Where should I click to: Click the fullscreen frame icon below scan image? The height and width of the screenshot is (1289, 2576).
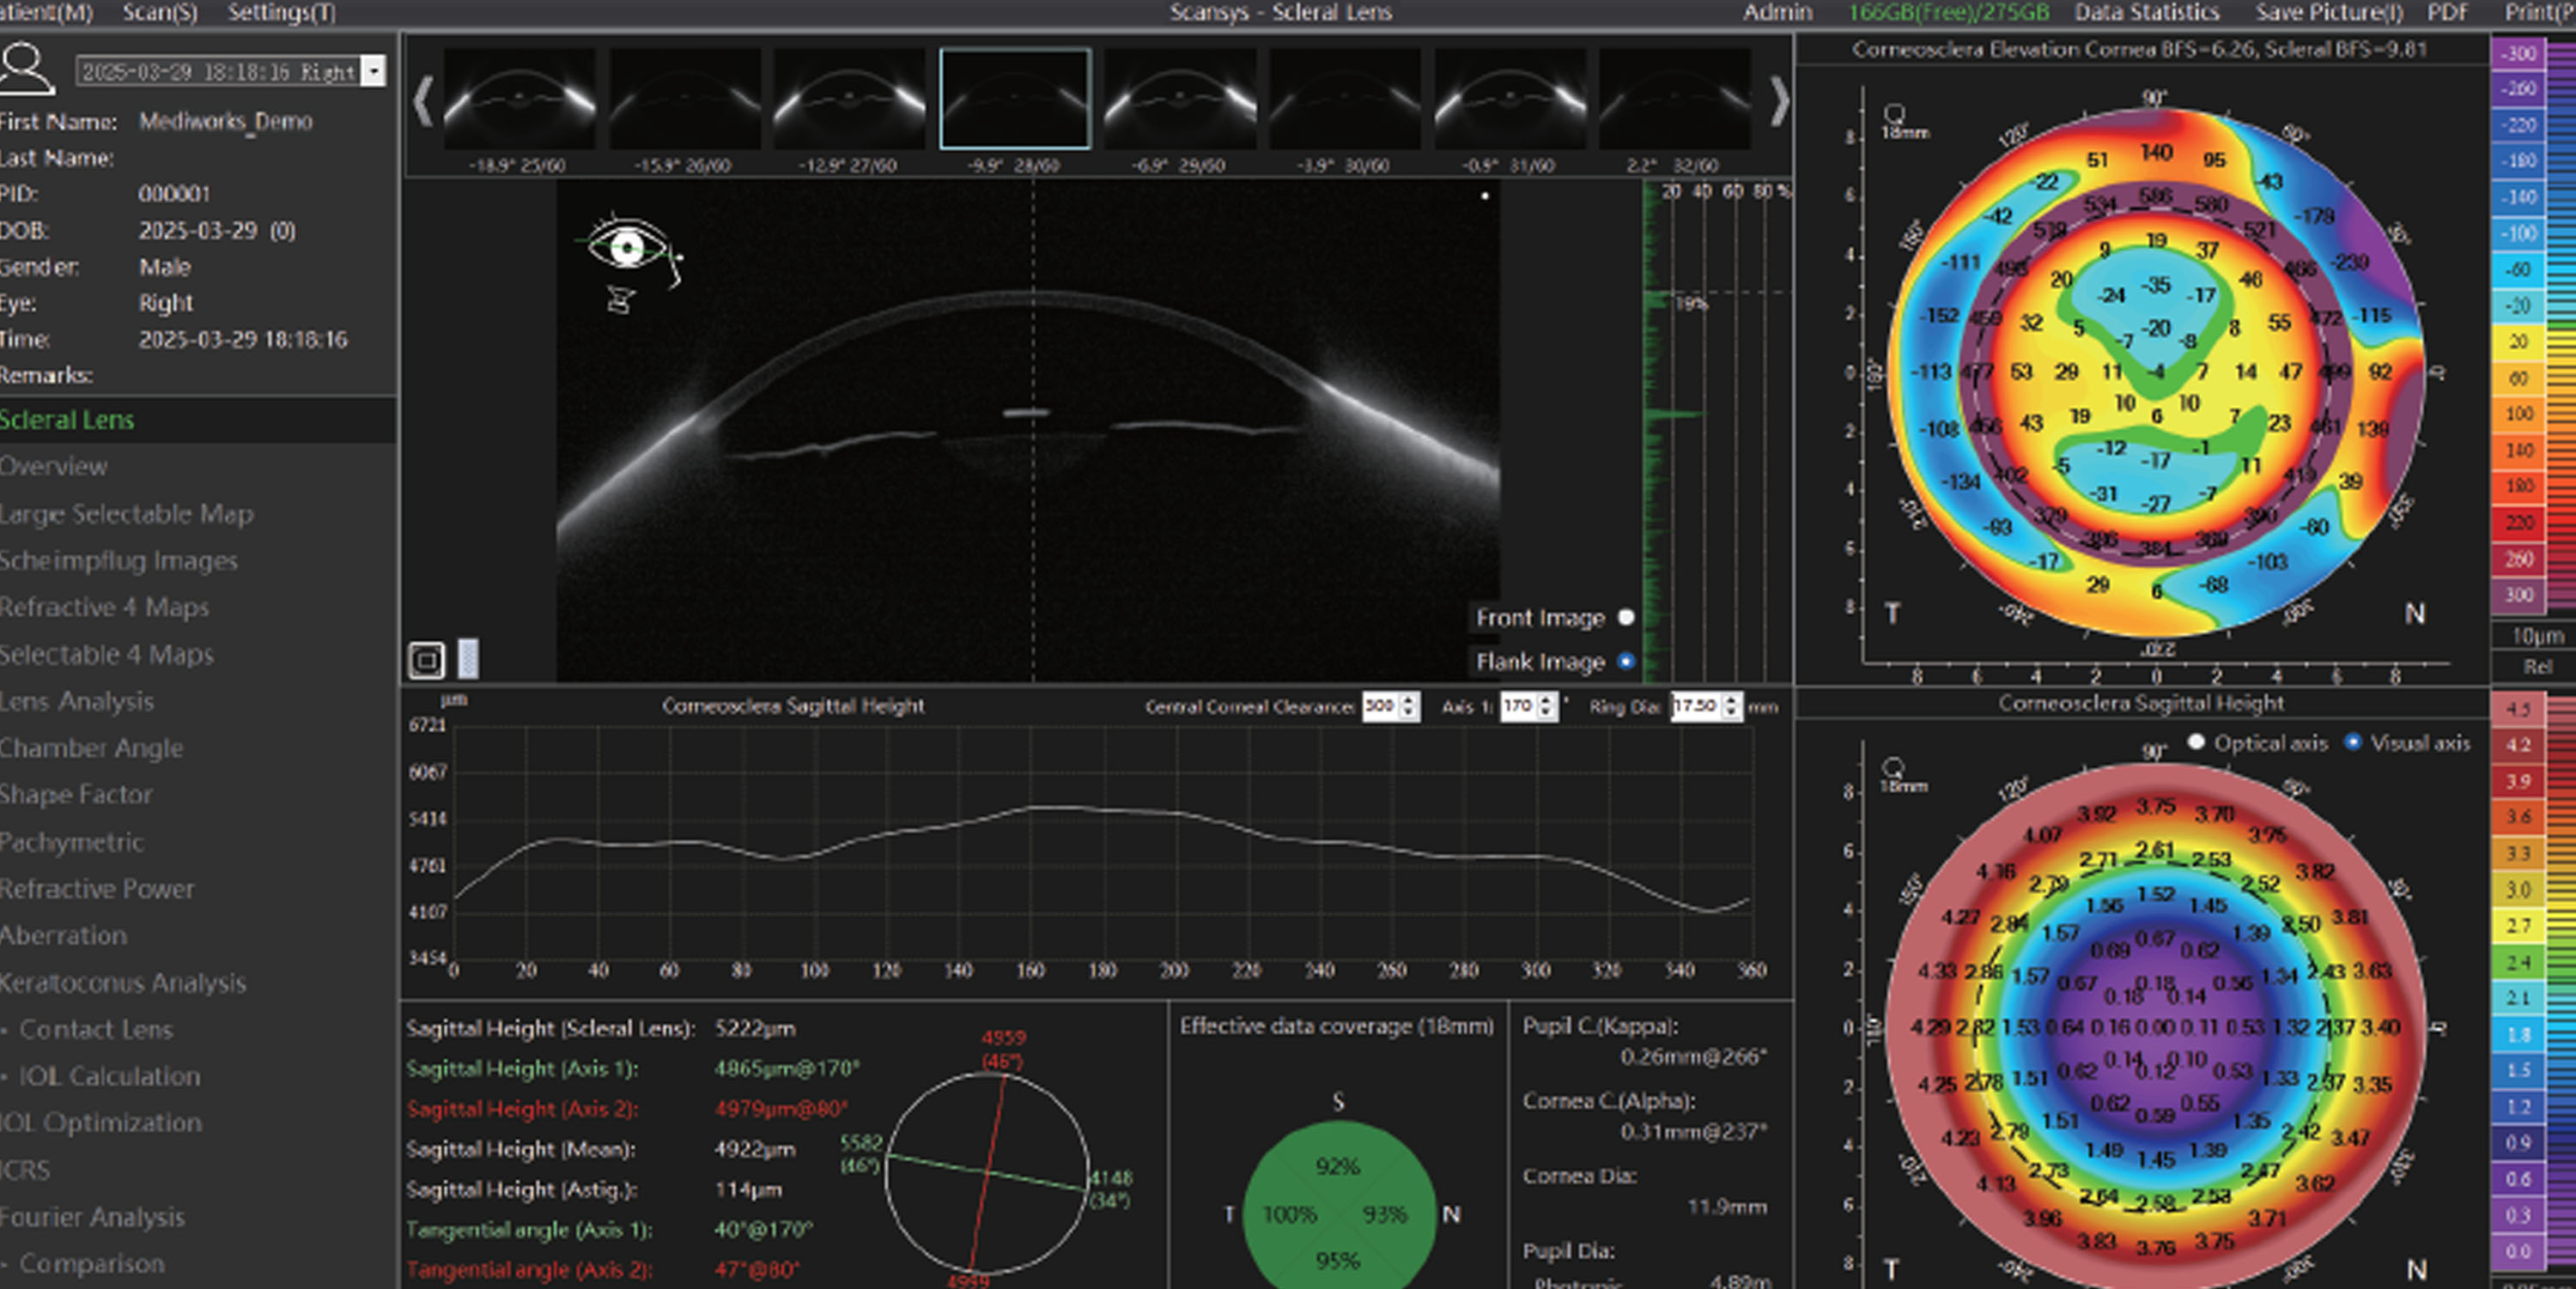(427, 659)
